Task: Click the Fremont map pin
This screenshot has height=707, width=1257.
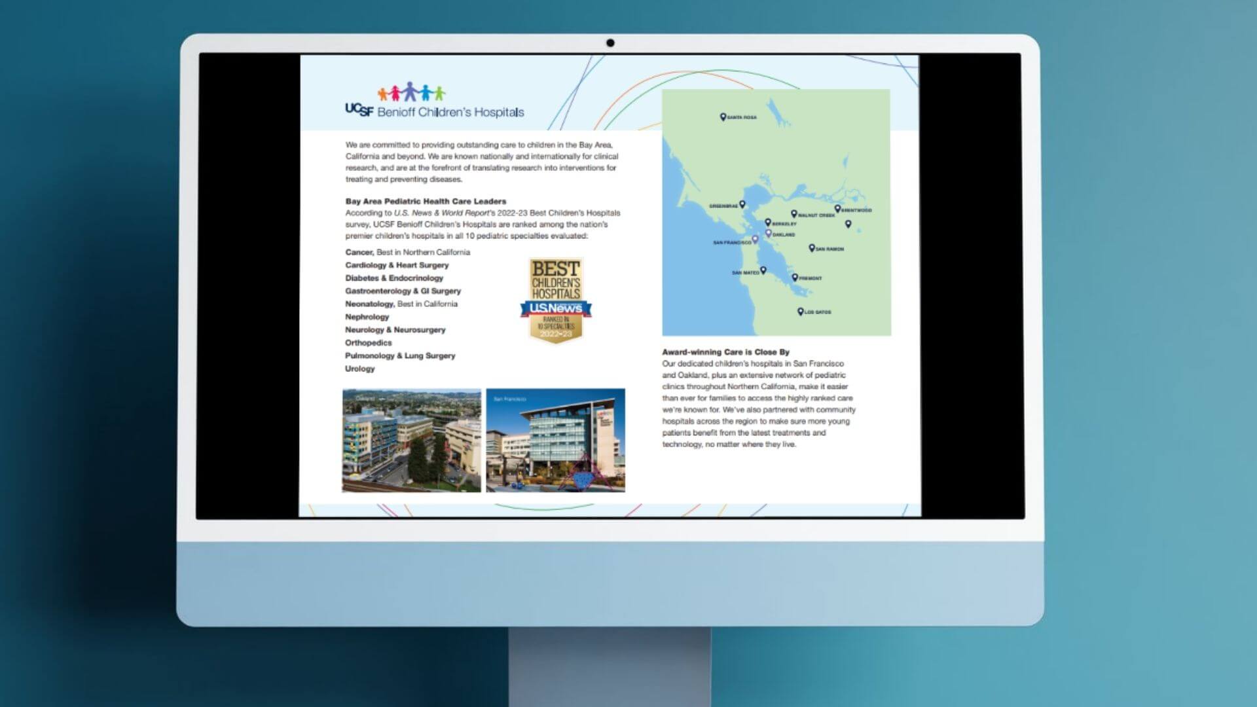Action: [795, 277]
